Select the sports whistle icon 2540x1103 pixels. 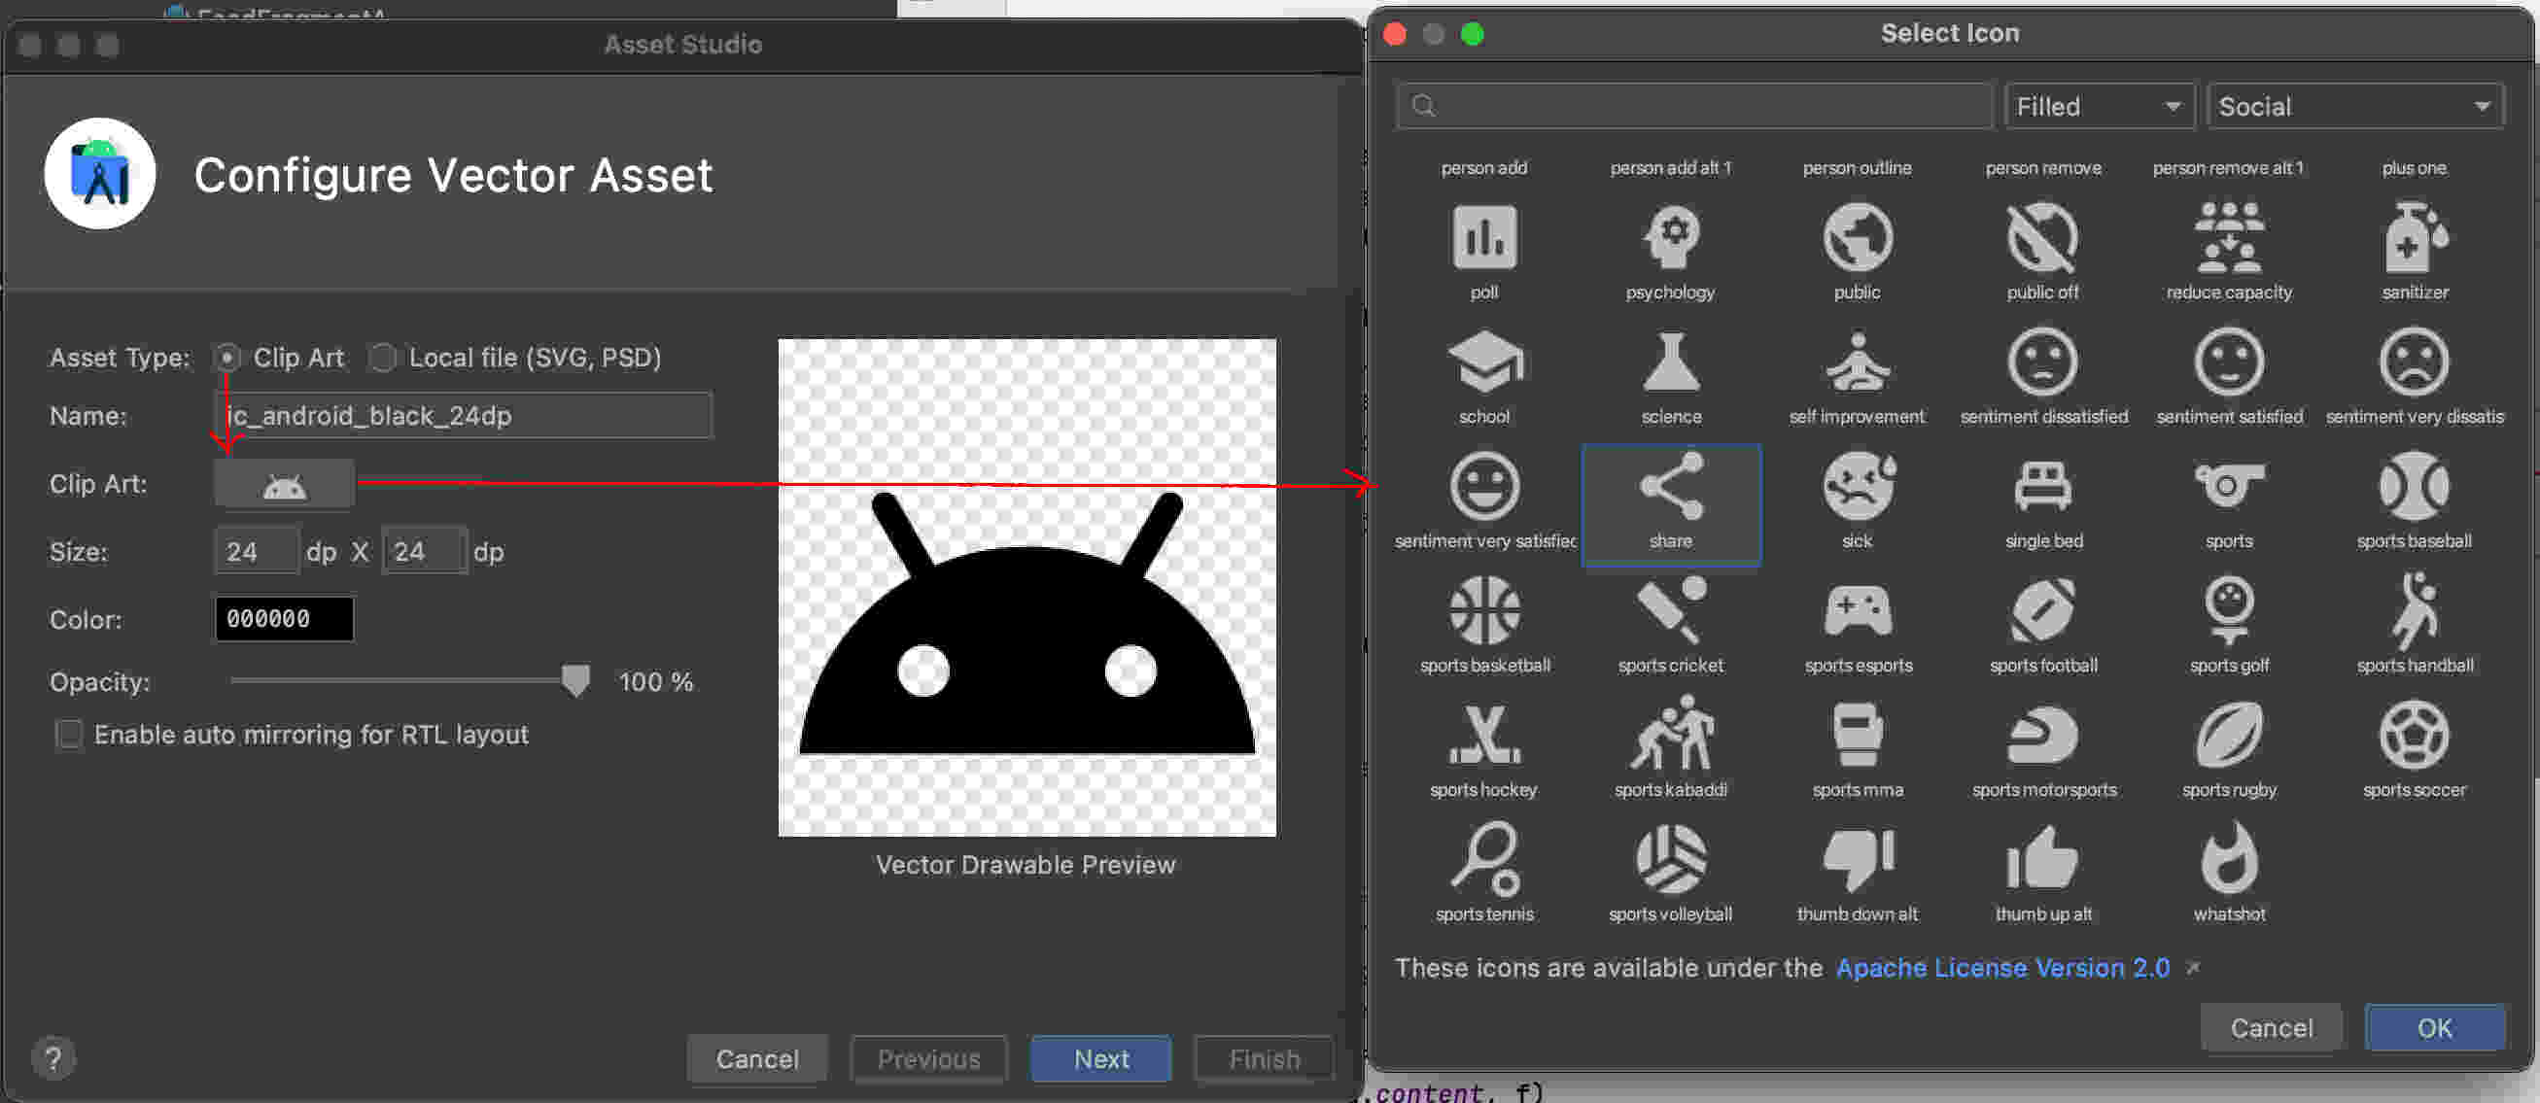pyautogui.click(x=2228, y=484)
